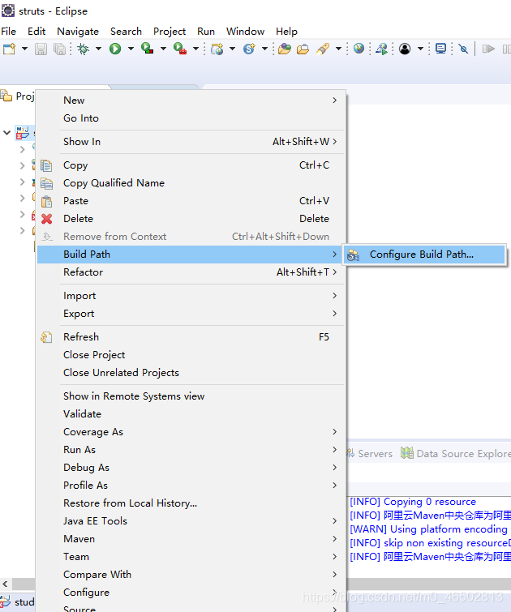Select Configure Build Path... submenu item
Image resolution: width=511 pixels, height=612 pixels.
point(424,255)
